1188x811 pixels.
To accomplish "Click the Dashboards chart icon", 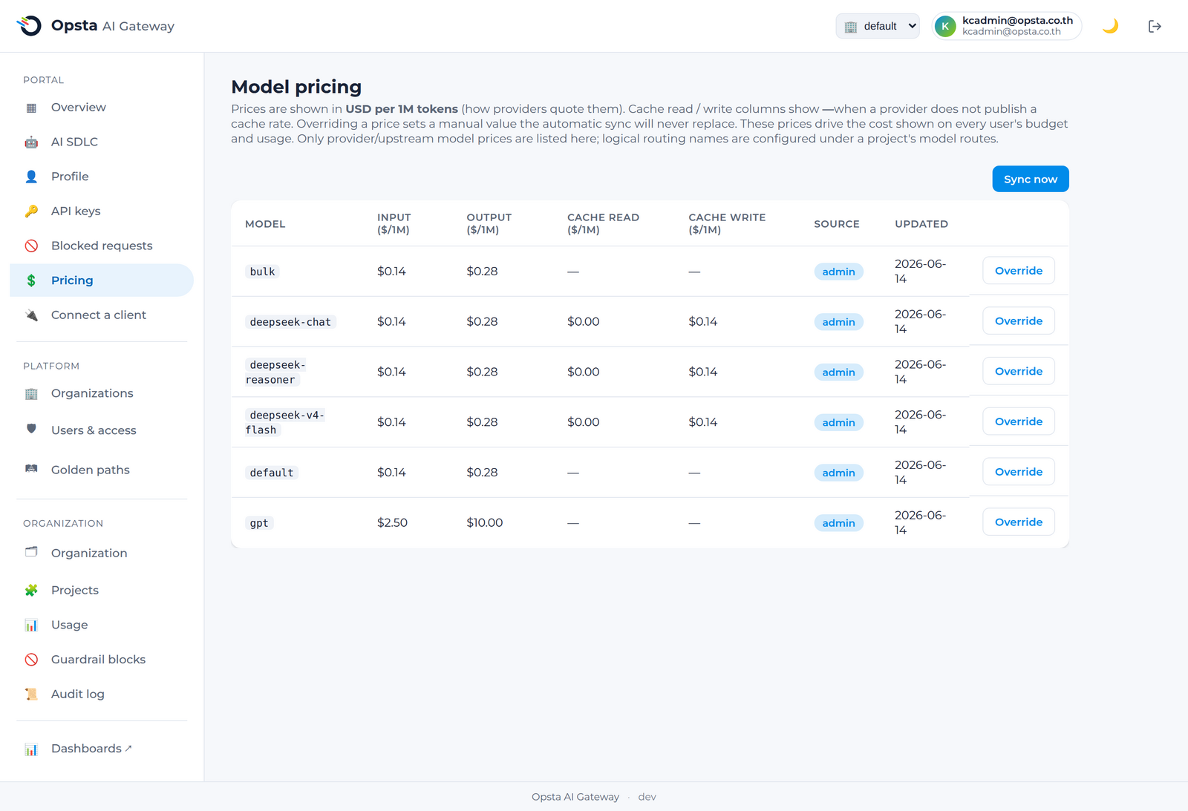I will click(31, 749).
